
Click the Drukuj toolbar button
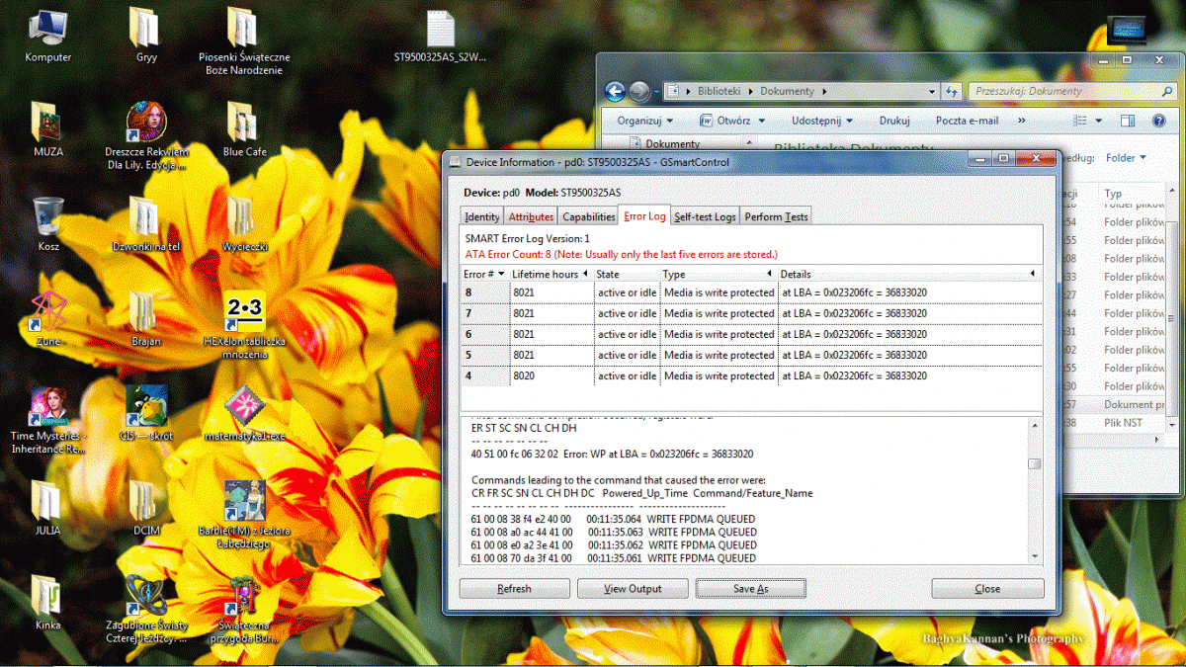pos(894,121)
